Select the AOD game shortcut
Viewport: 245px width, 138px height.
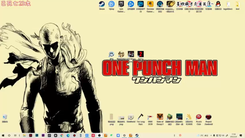click(x=179, y=119)
